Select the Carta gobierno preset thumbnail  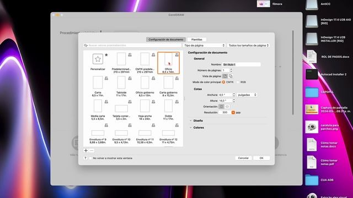(x=168, y=82)
